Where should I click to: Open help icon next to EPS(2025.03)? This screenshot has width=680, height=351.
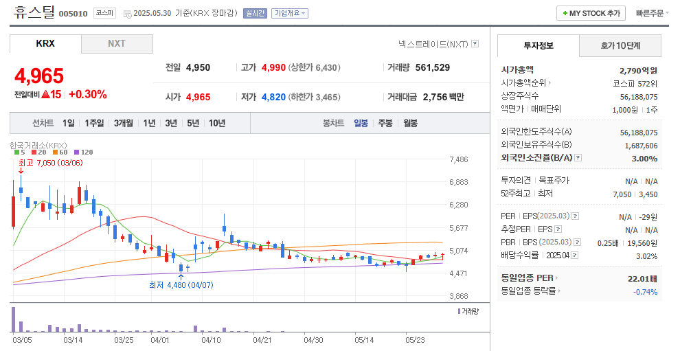point(576,216)
